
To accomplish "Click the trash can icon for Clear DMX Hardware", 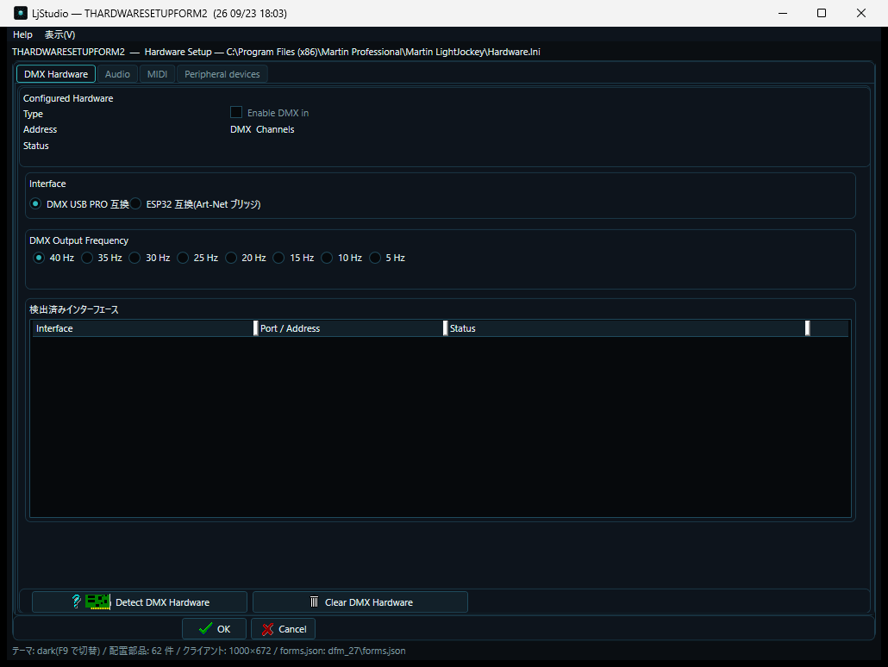I will click(x=315, y=602).
